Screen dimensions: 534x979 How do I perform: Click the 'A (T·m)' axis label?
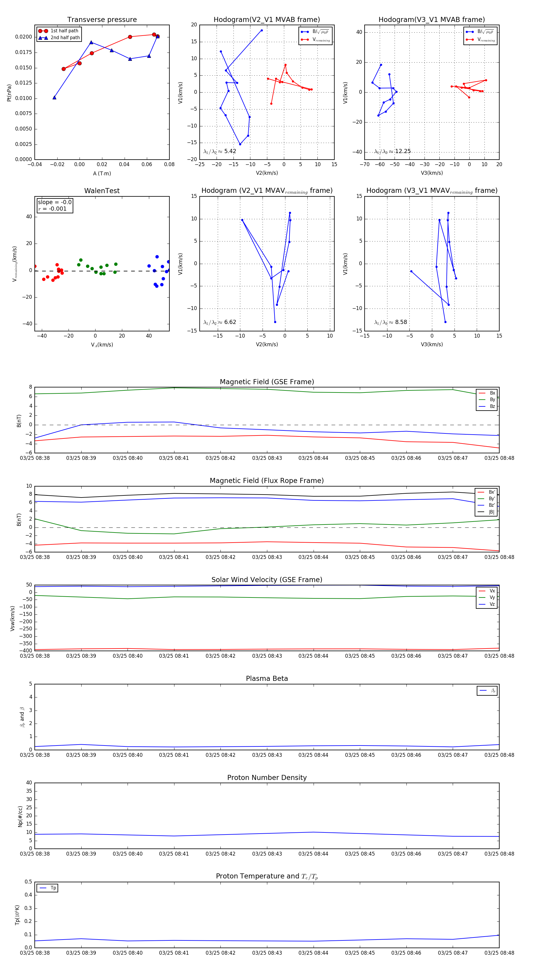point(102,173)
